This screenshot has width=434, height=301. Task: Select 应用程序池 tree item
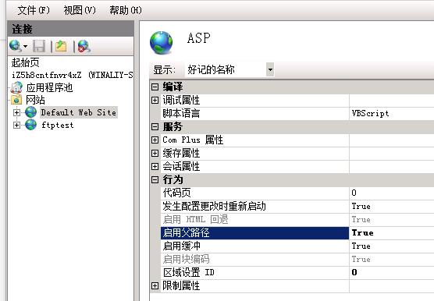click(x=49, y=88)
